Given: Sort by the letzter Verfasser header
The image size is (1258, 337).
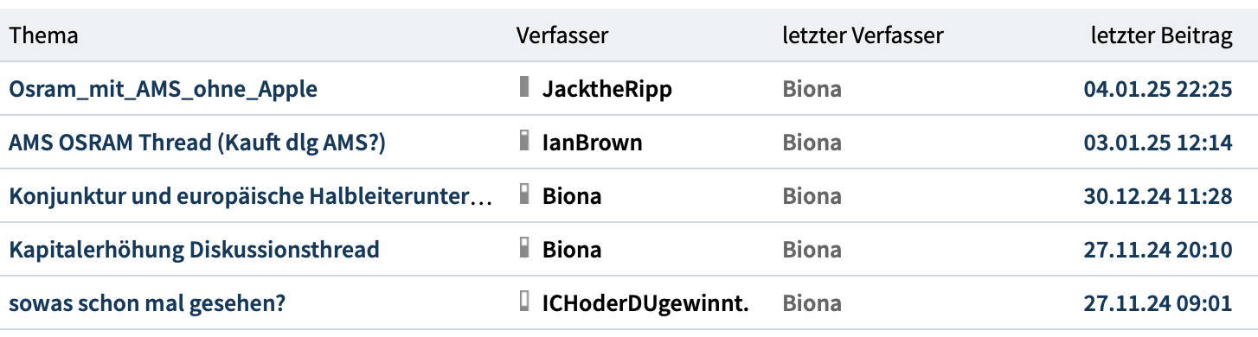Looking at the screenshot, I should click(x=863, y=35).
